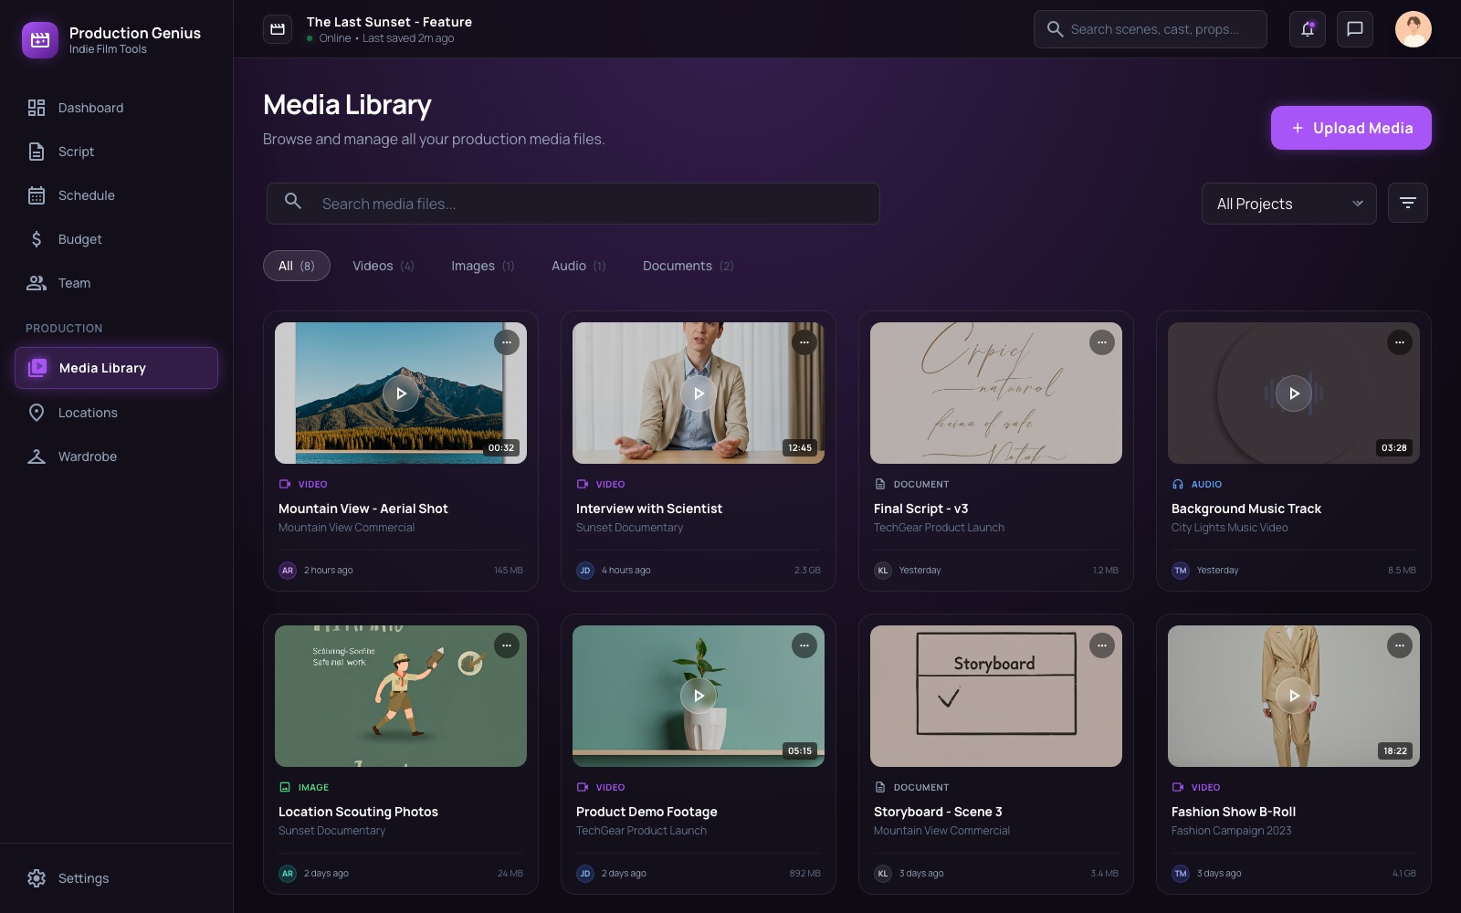Click the JD avatar on Interview with Scientist card
Image resolution: width=1461 pixels, height=913 pixels.
point(585,571)
